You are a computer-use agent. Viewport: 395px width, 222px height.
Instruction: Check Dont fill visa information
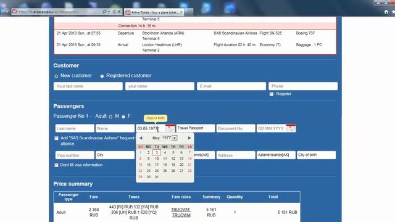(x=56, y=165)
